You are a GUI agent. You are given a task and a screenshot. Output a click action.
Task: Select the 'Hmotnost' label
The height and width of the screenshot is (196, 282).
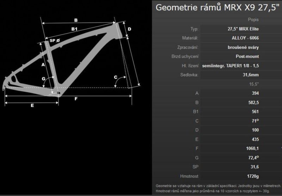click(x=189, y=176)
